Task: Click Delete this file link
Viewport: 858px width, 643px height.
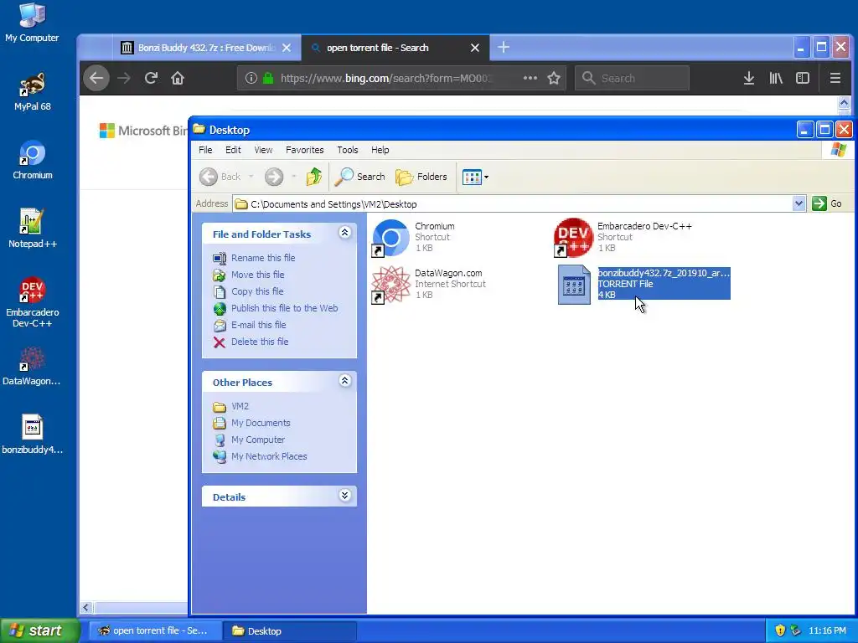Action: point(260,342)
